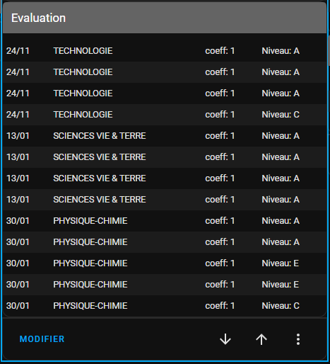This screenshot has width=330, height=364.
Task: Select the first PHYSIQUE-CHIMIE Niveau E row
Action: (x=165, y=263)
